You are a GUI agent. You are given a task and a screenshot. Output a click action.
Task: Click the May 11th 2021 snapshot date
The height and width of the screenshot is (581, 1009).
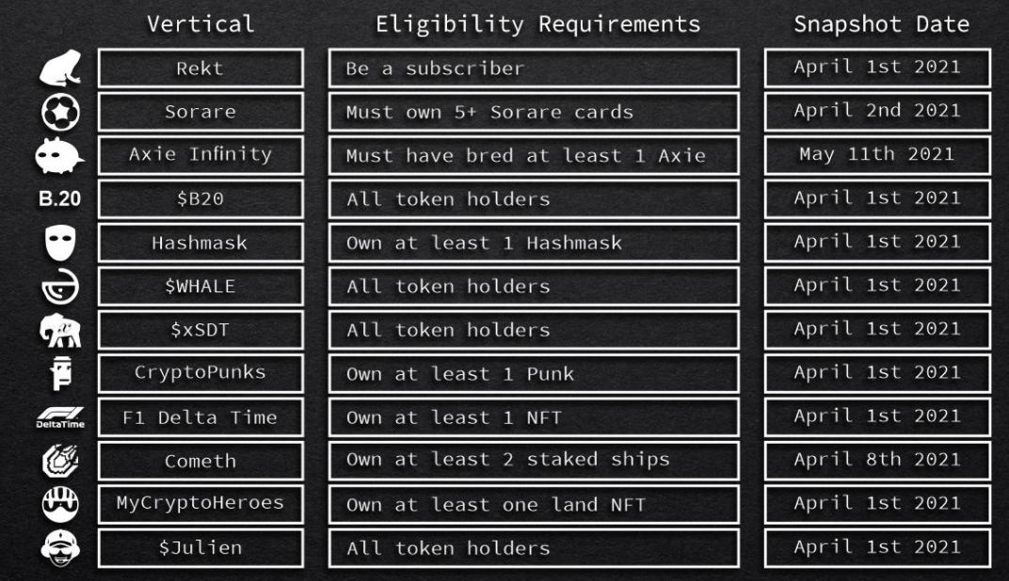point(877,155)
